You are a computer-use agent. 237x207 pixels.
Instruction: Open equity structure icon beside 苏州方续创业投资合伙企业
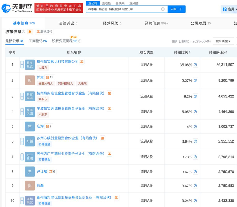click(x=103, y=138)
